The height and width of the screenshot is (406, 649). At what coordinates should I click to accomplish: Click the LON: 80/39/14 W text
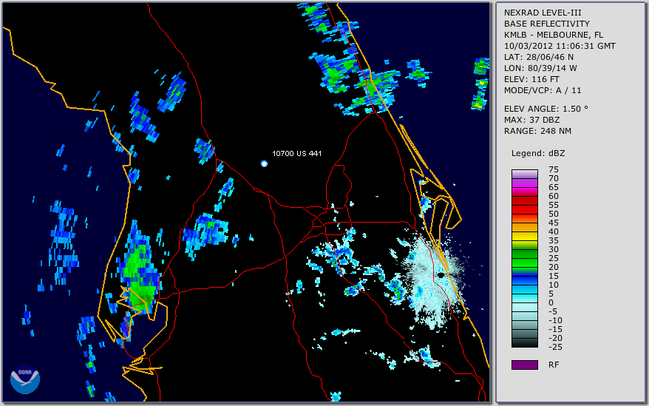(540, 68)
